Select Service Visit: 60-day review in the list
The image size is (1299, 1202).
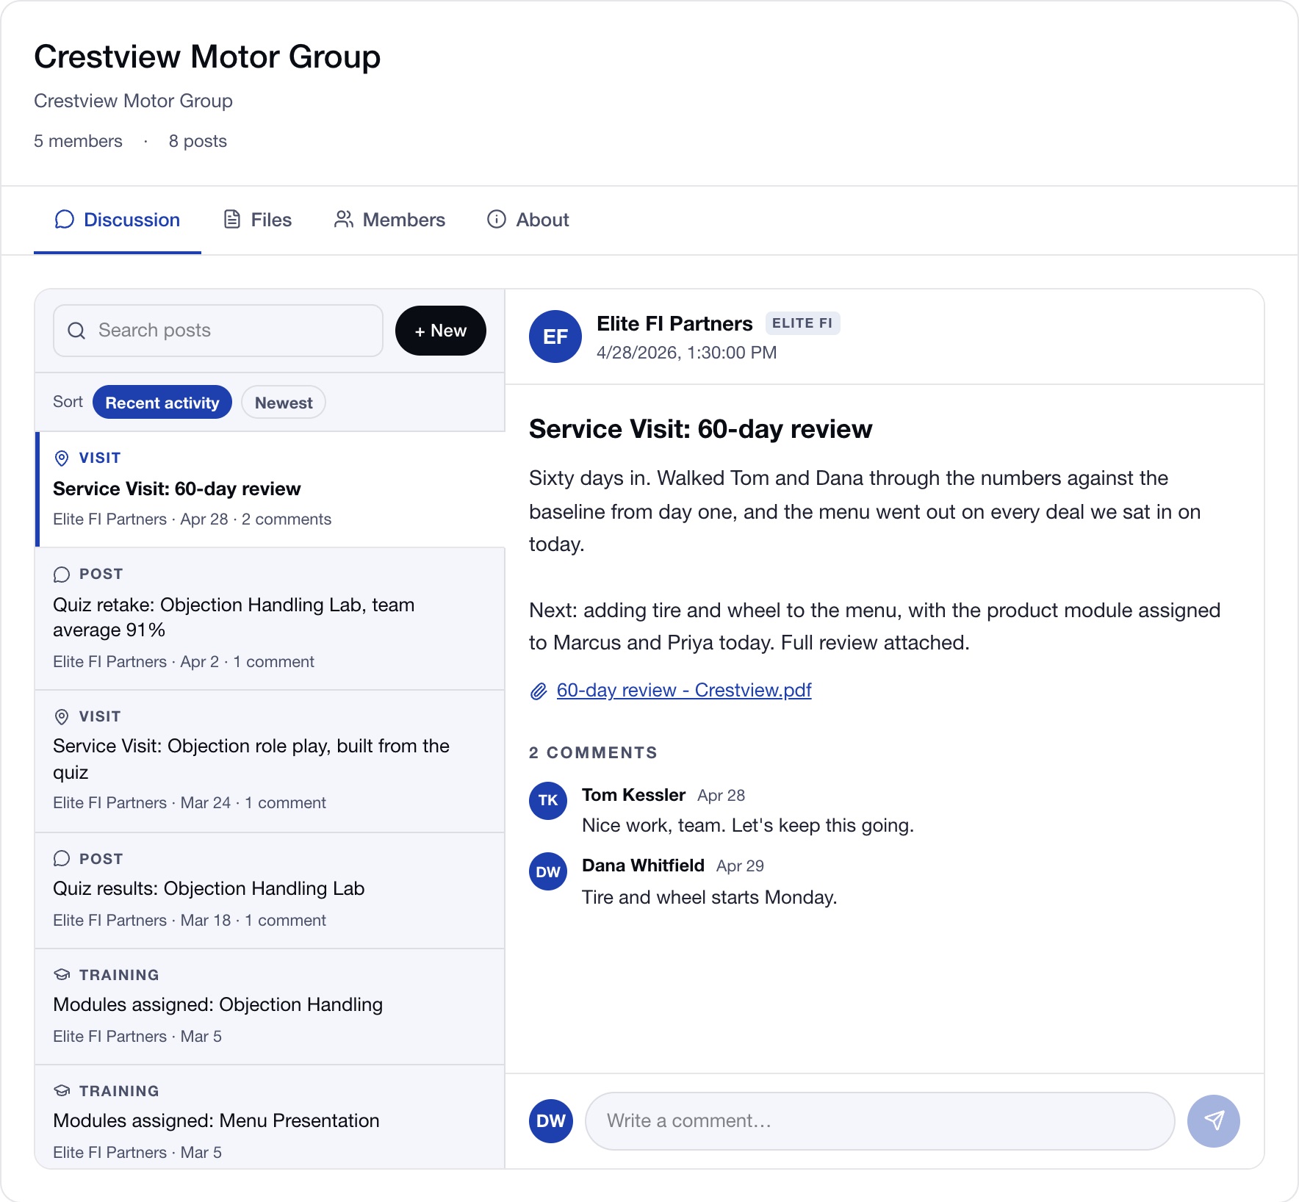[x=270, y=489]
